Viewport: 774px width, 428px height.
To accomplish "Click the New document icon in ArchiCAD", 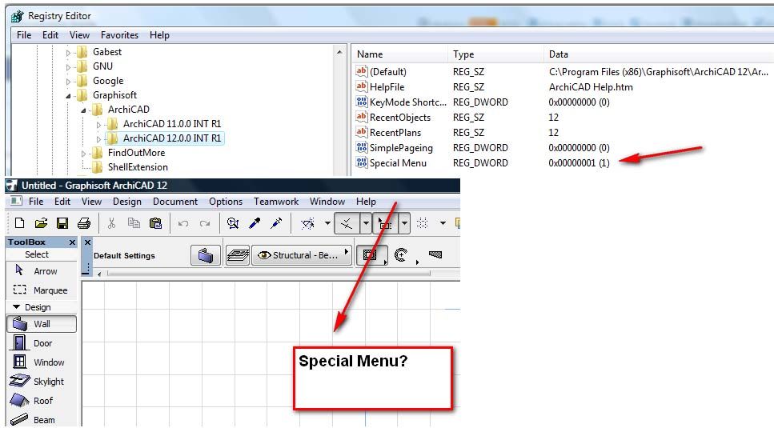I will coord(19,223).
